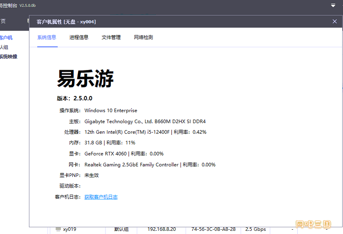Click IP address 192.168.8.20
343x234 pixels.
pyautogui.click(x=162, y=229)
